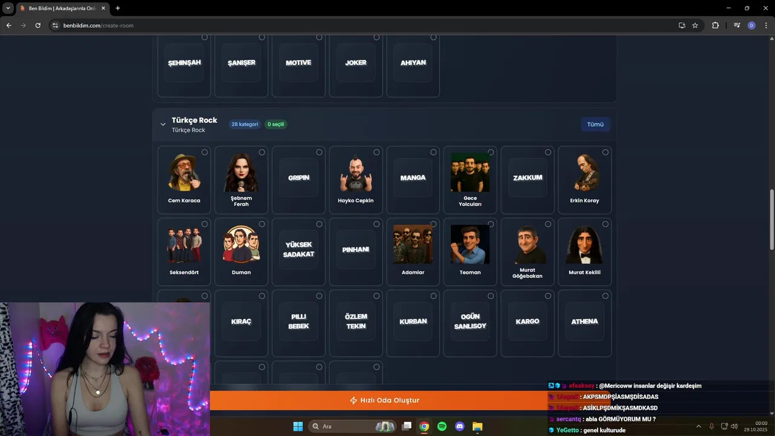The image size is (775, 436).
Task: Open Discord from the taskbar
Action: [x=460, y=426]
